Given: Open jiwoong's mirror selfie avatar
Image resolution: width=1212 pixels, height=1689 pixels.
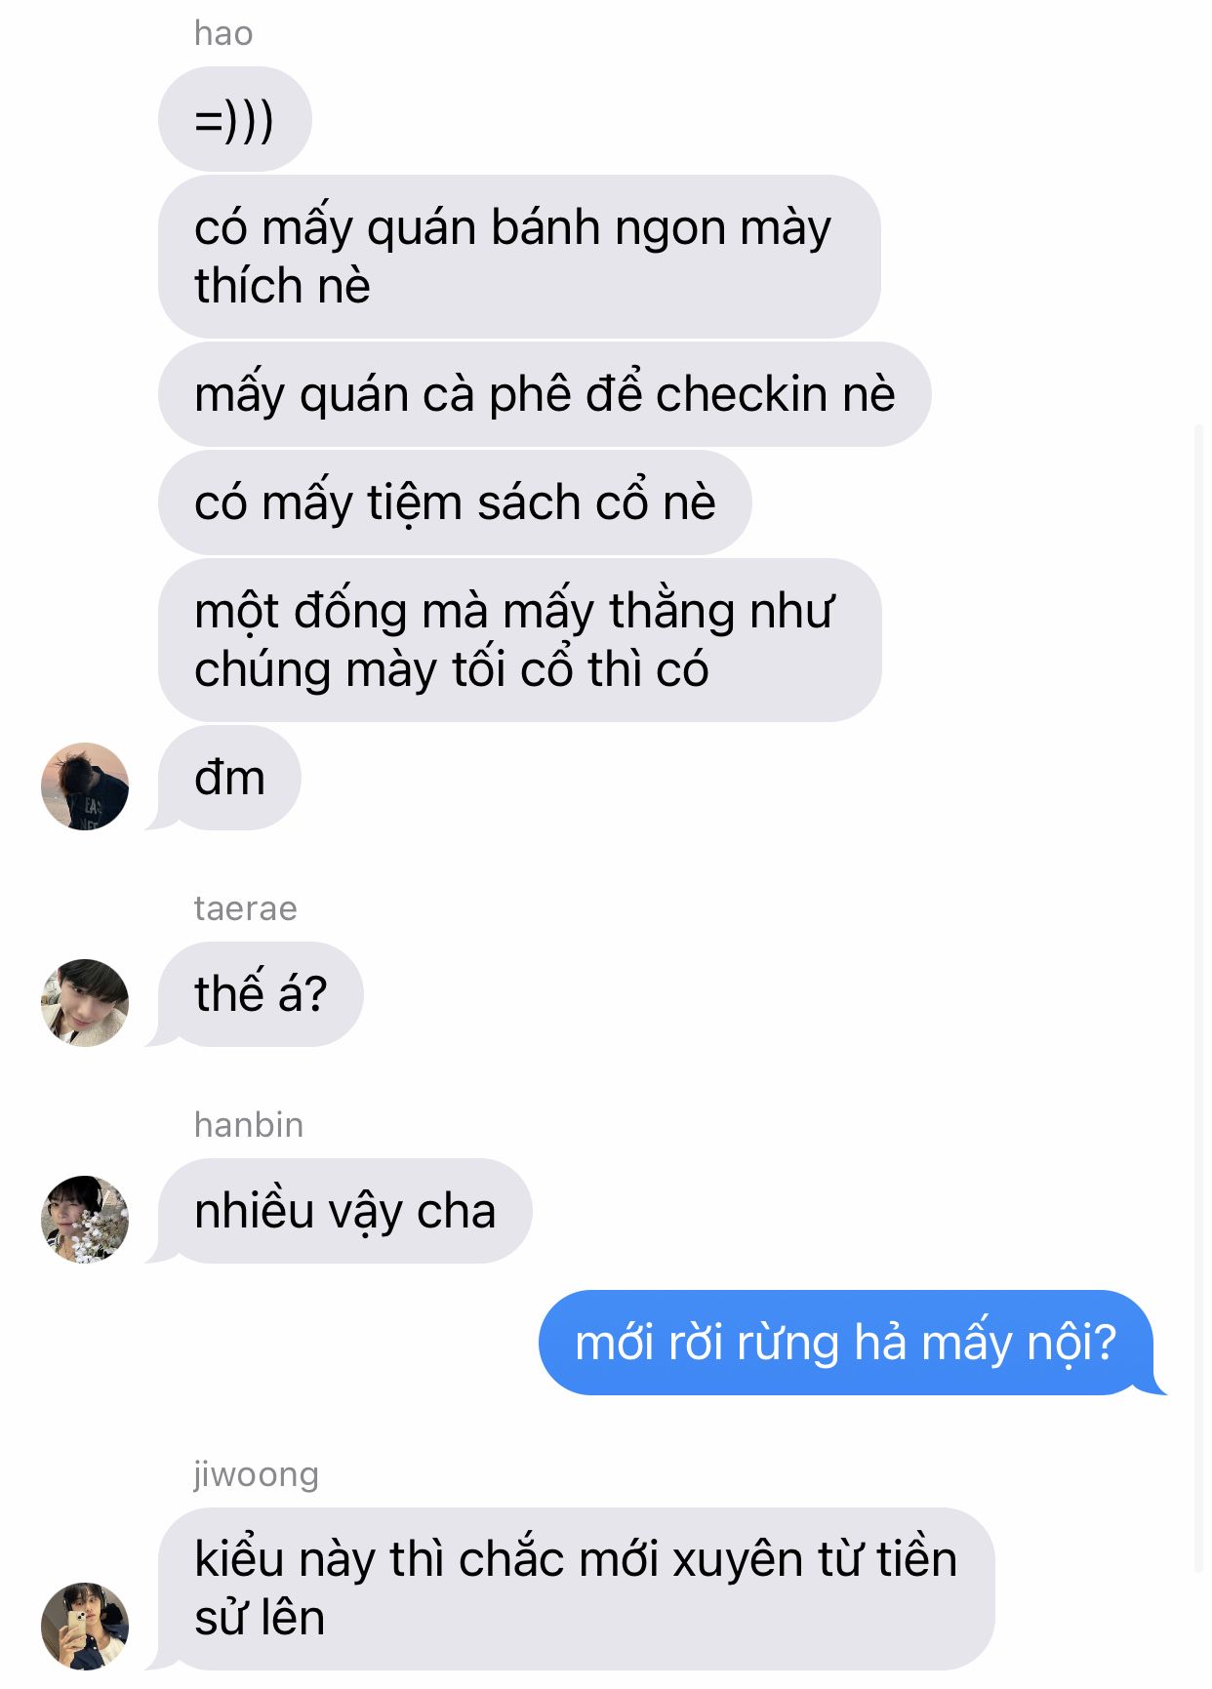Looking at the screenshot, I should 85,1627.
